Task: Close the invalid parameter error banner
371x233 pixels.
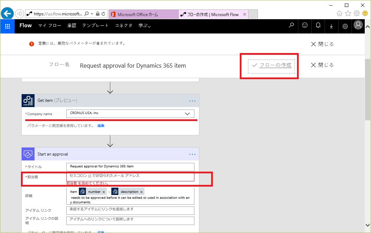Action: click(x=322, y=44)
